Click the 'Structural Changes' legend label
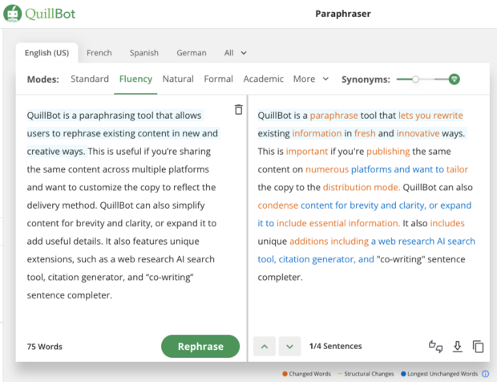This screenshot has width=497, height=382. pos(369,374)
